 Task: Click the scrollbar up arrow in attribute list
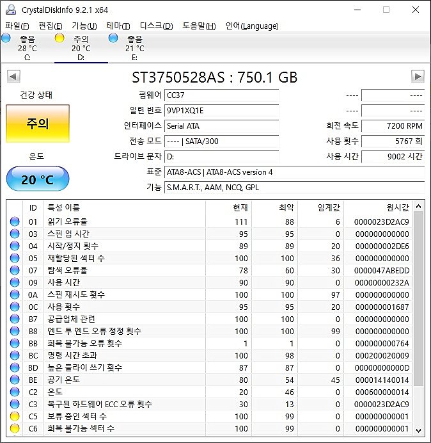click(x=419, y=207)
